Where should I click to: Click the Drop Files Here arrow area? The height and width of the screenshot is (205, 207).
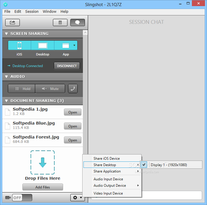coord(43,162)
